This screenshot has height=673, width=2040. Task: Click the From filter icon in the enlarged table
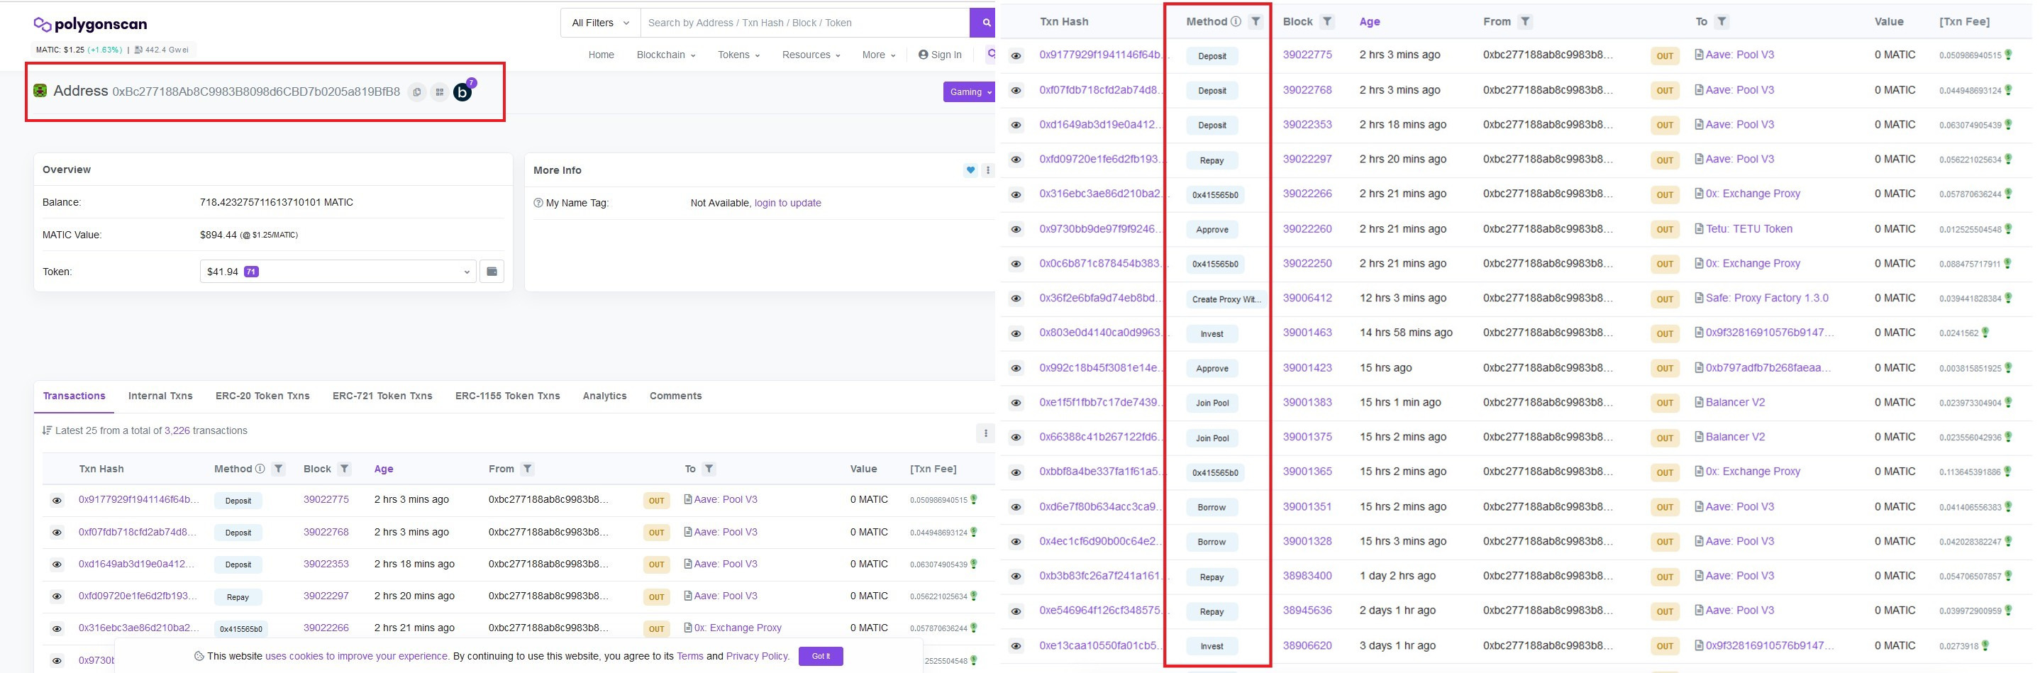1525,21
